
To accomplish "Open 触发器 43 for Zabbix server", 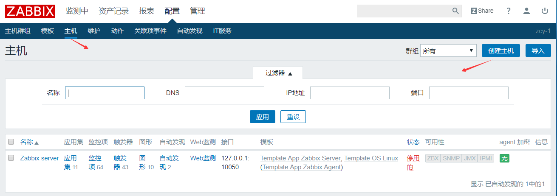I will coord(121,162).
